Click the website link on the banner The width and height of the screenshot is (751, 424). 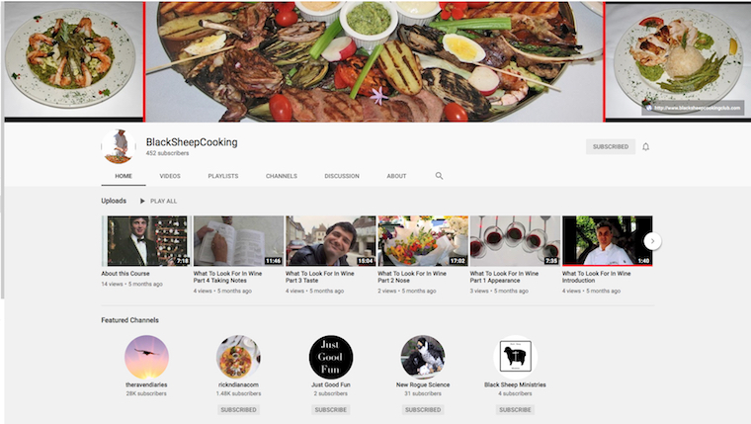692,108
